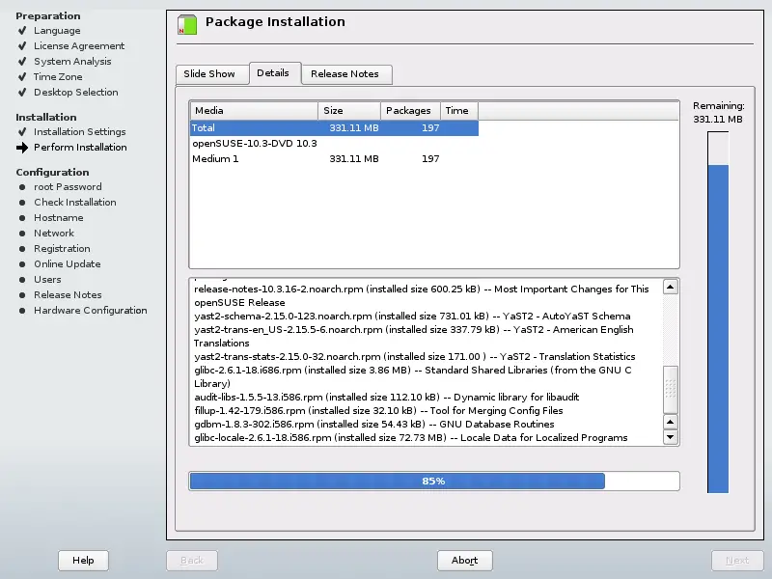Click the disabled Next button

point(737,561)
